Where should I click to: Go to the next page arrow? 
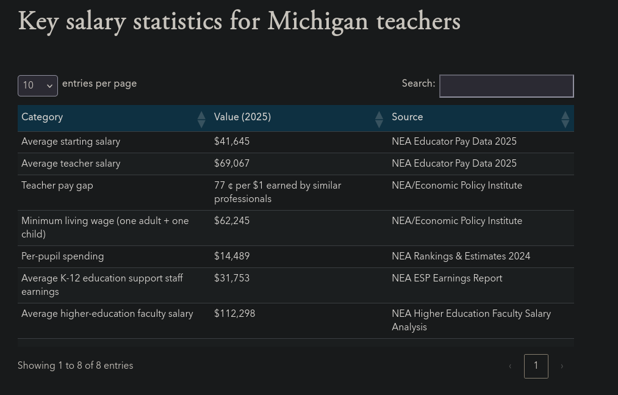562,366
